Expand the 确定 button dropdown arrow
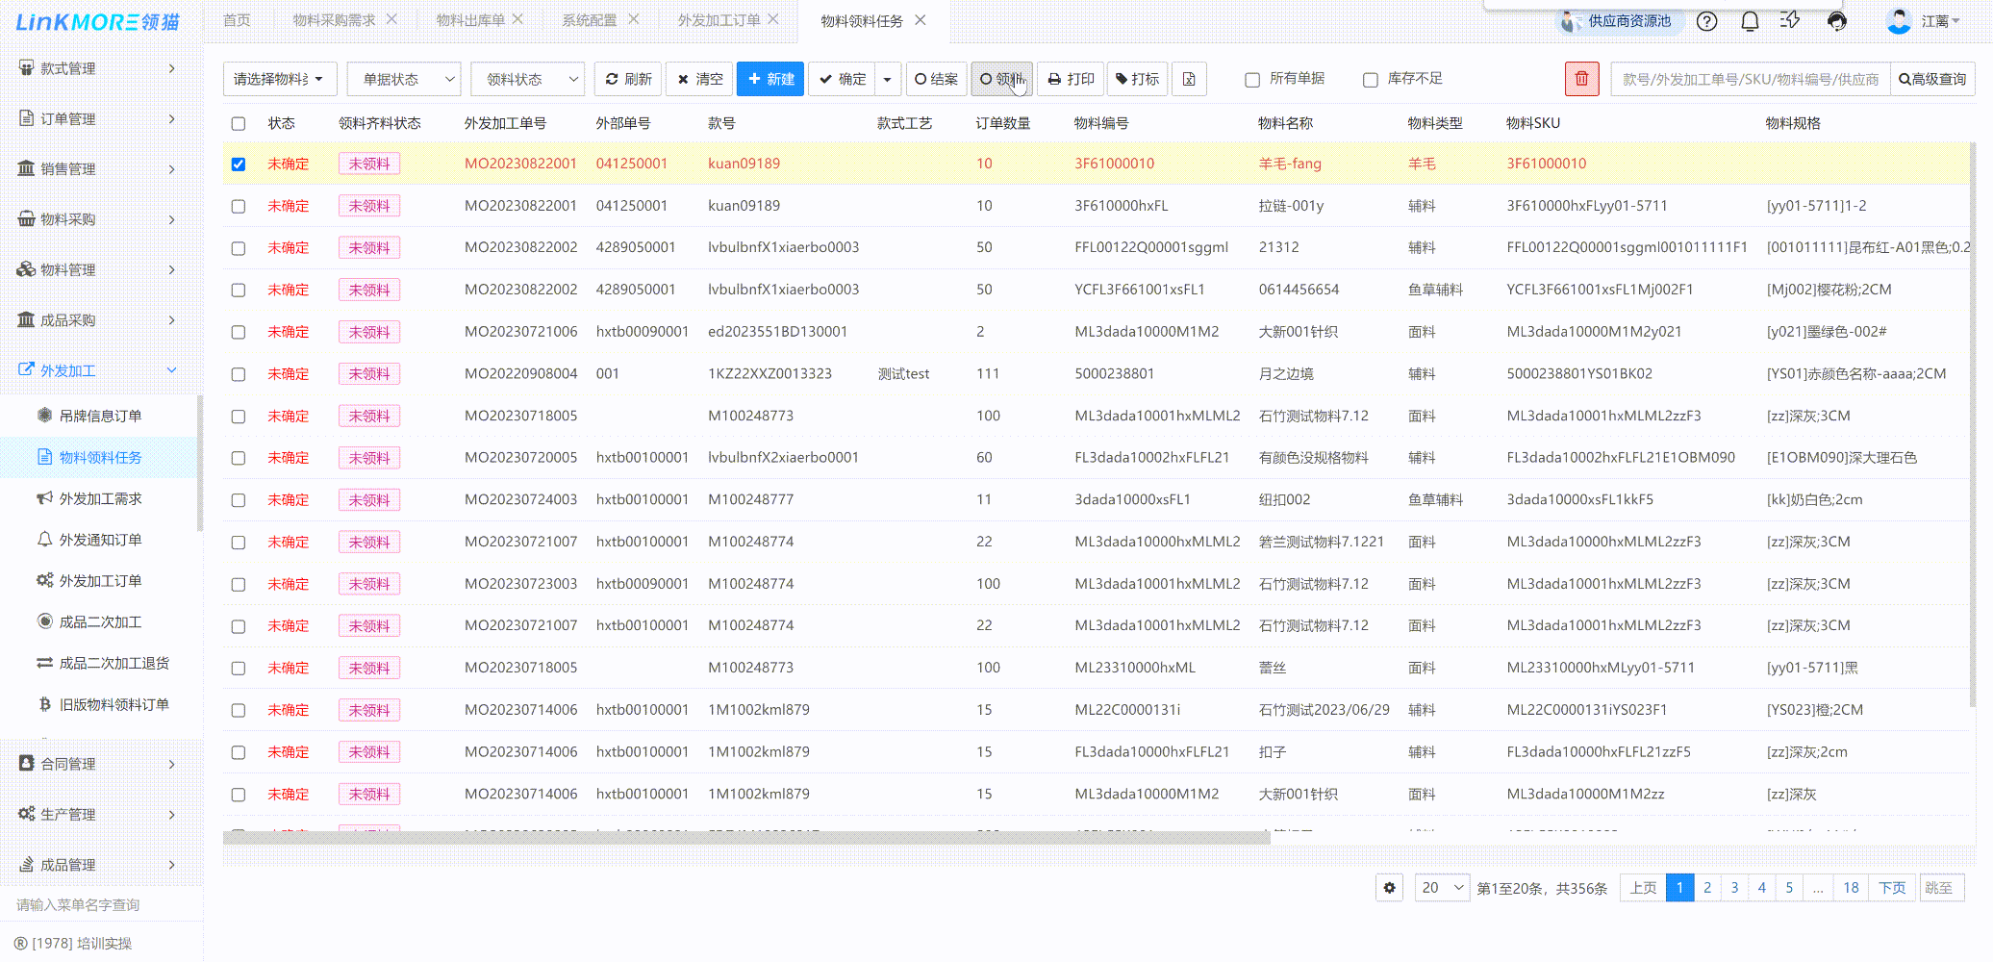 pyautogui.click(x=887, y=79)
